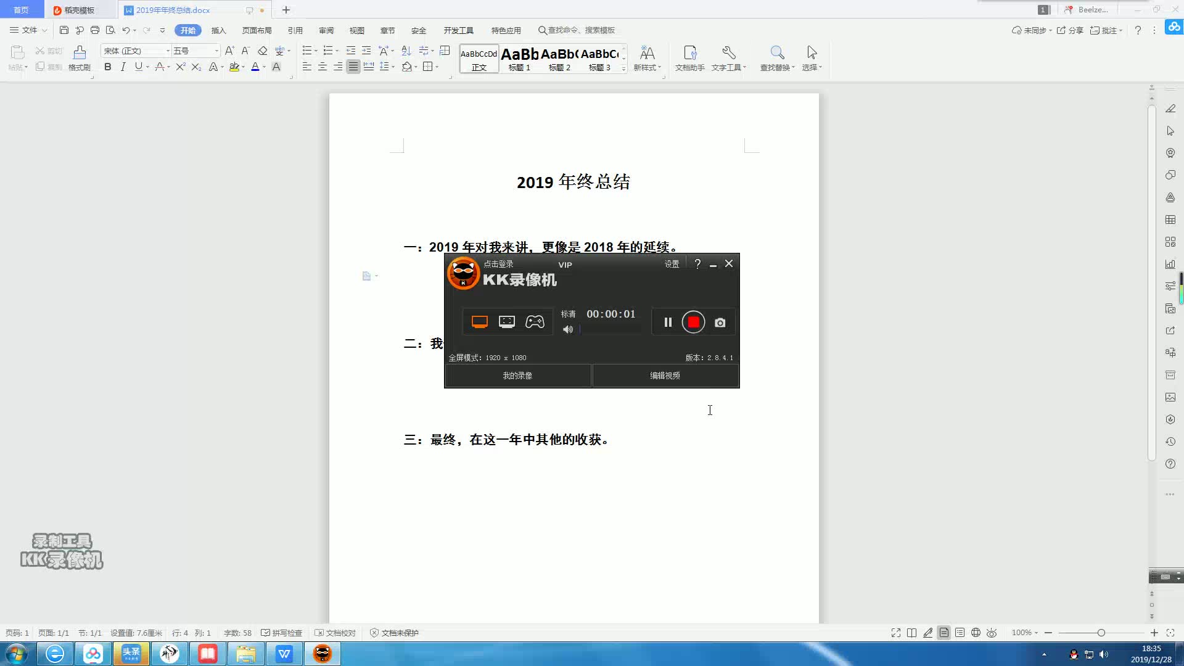
Task: Switch to the 插入 ribbon tab
Action: click(219, 30)
